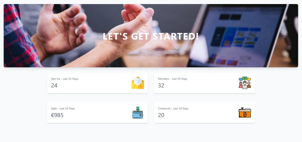Select the "Checkouts - Last 30 Days" label
Viewport: 302px width, 142px height.
coord(173,109)
